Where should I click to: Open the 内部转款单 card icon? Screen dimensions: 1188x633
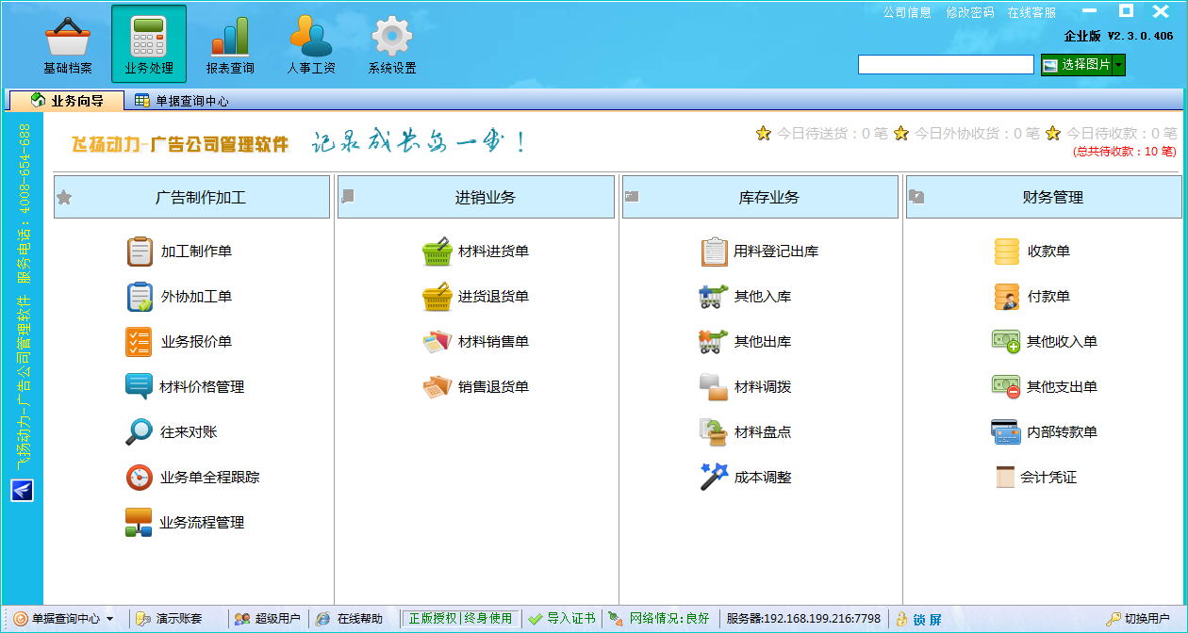pyautogui.click(x=1006, y=432)
